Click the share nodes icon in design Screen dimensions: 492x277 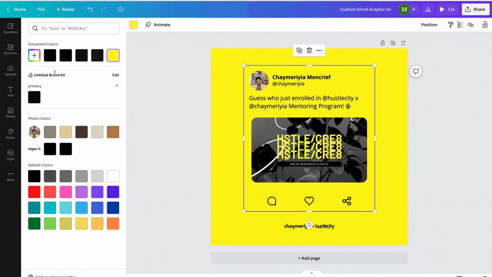tap(347, 201)
